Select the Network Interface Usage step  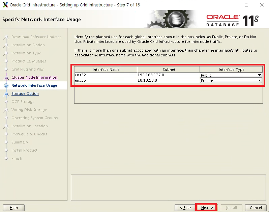34,85
